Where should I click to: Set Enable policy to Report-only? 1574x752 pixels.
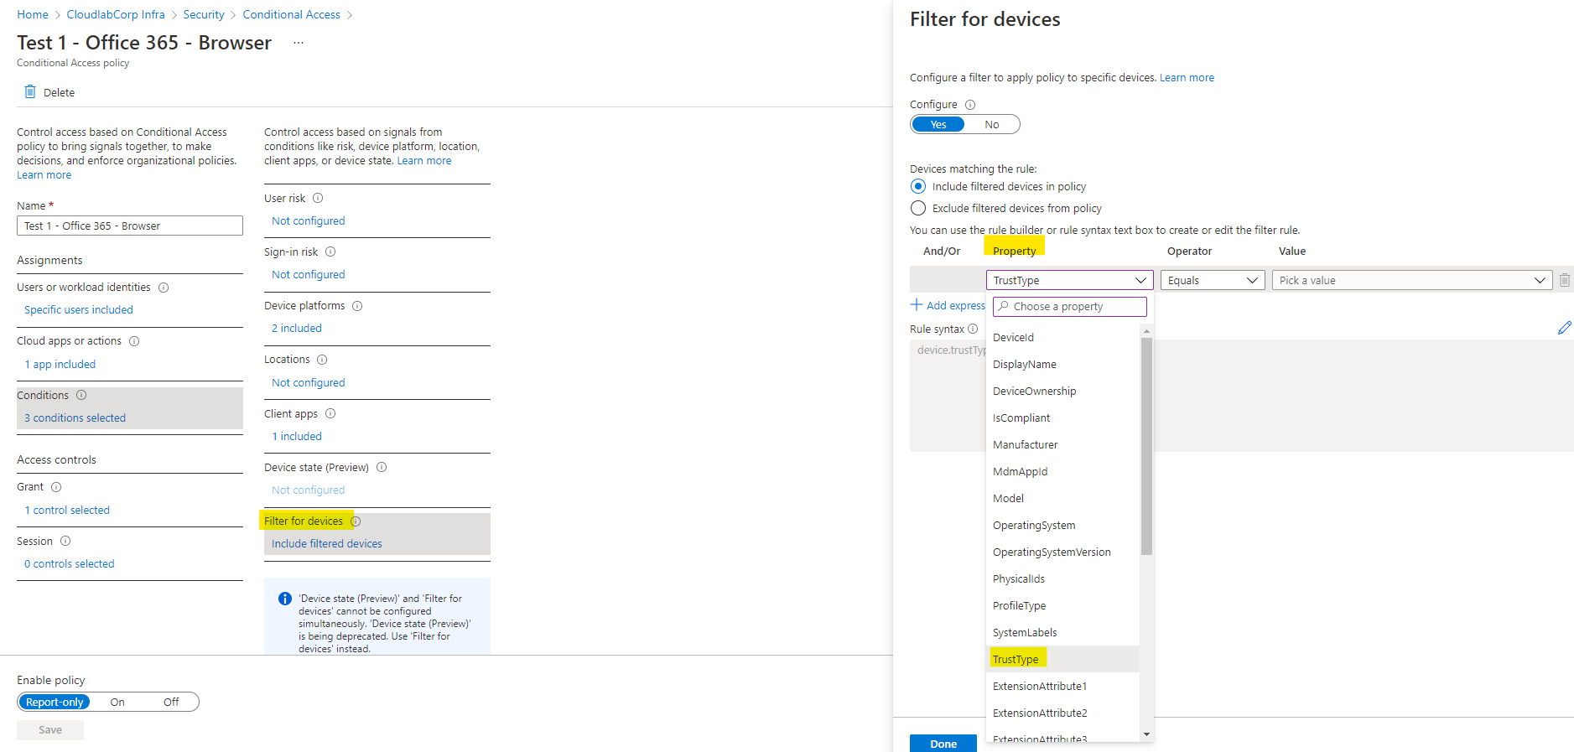tap(55, 702)
